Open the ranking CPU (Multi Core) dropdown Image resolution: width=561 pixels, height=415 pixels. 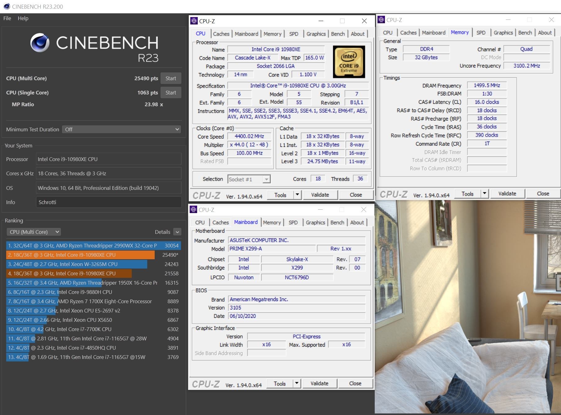click(x=33, y=232)
